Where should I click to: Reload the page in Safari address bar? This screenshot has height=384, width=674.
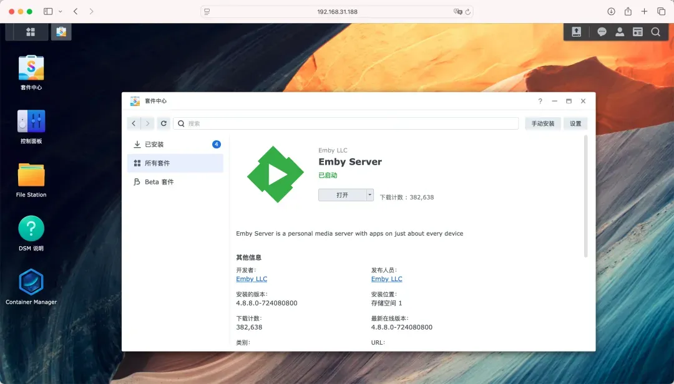pos(467,12)
